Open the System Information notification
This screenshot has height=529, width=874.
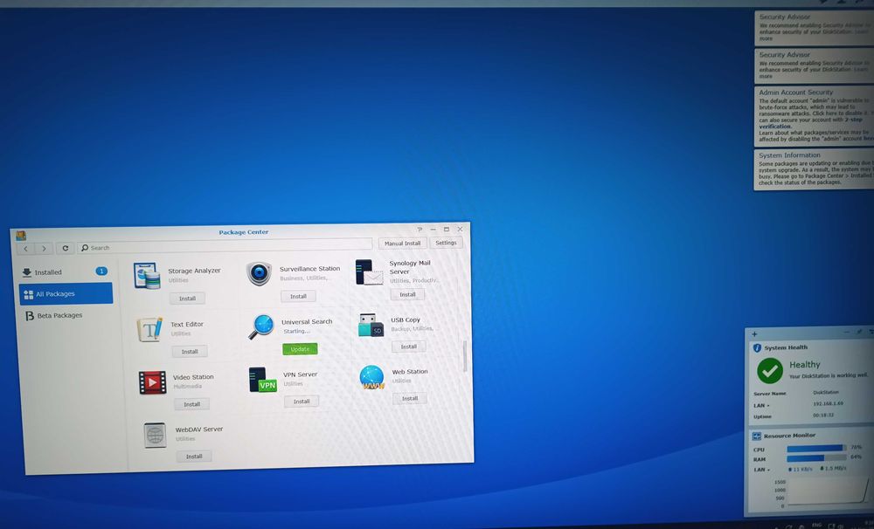814,169
